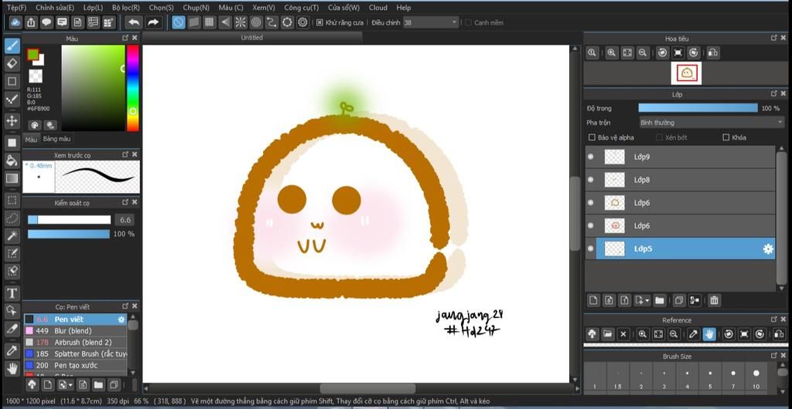Open the Cloud menu

(377, 8)
